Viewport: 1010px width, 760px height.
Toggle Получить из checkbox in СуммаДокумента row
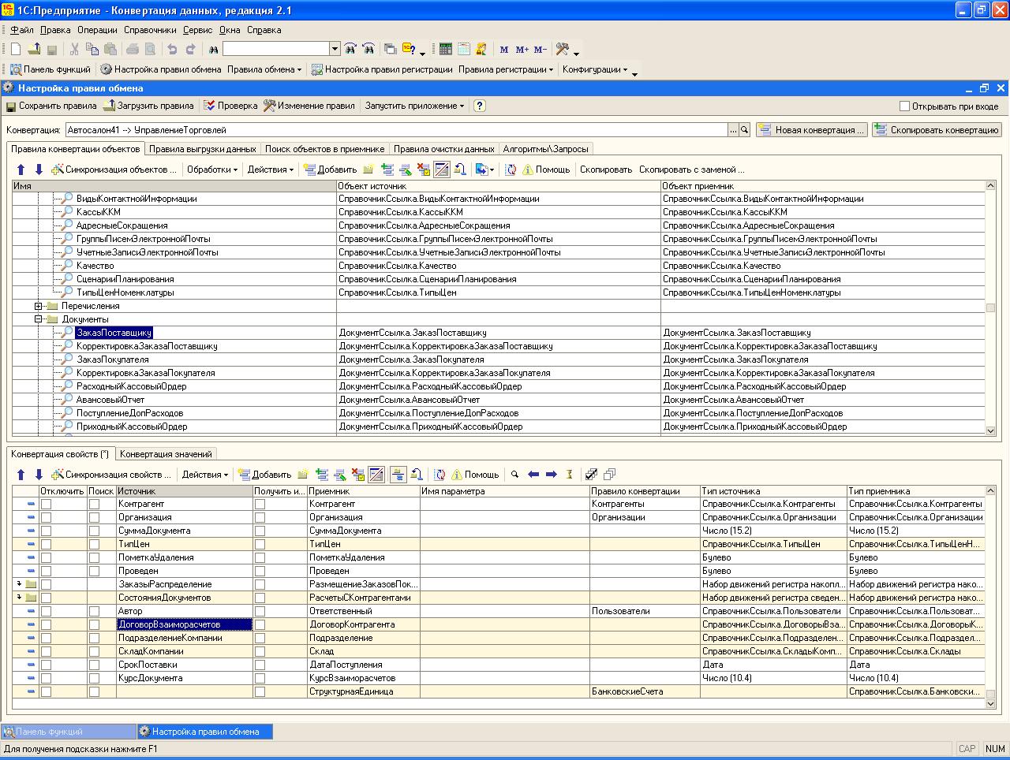[x=260, y=531]
